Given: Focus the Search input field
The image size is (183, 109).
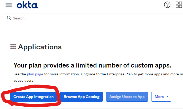Looking at the screenshot, I should click(x=93, y=18).
